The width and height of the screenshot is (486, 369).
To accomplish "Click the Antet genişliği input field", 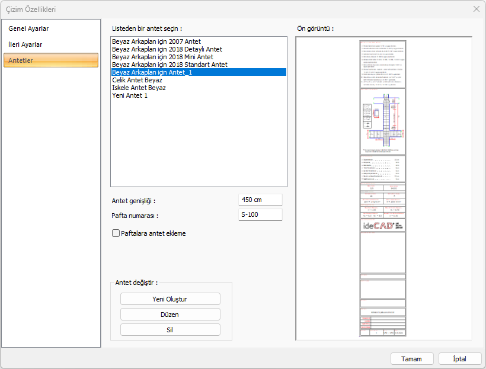I will click(260, 200).
